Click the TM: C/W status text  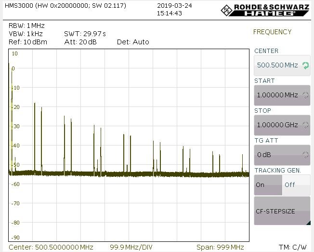(x=293, y=247)
